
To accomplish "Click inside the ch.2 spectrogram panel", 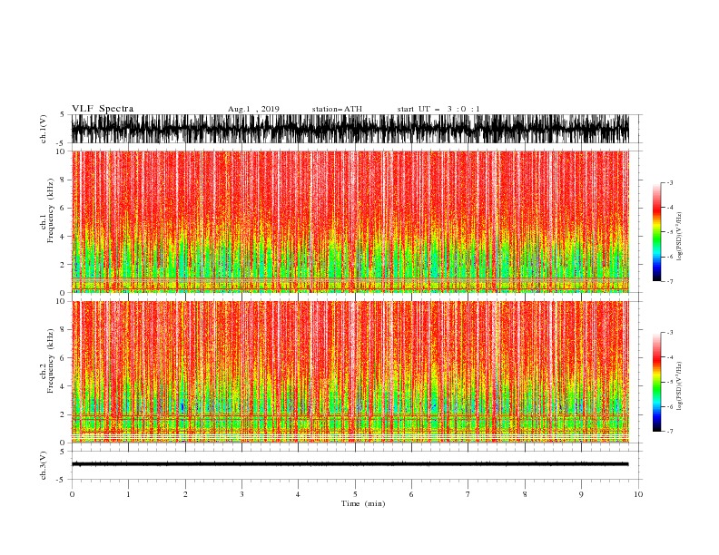I will (x=350, y=372).
